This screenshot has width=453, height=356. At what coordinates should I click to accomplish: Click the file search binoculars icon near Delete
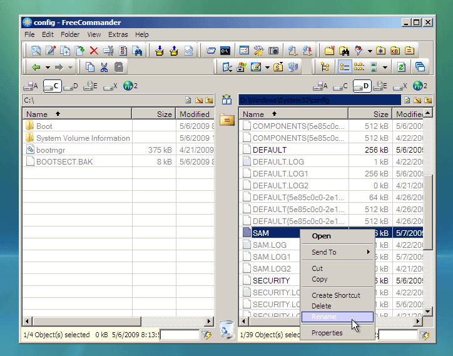pyautogui.click(x=137, y=51)
